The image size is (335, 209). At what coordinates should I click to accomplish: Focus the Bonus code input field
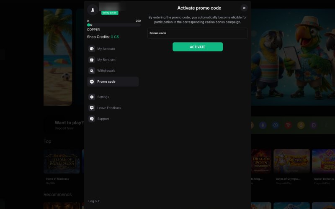(198, 33)
